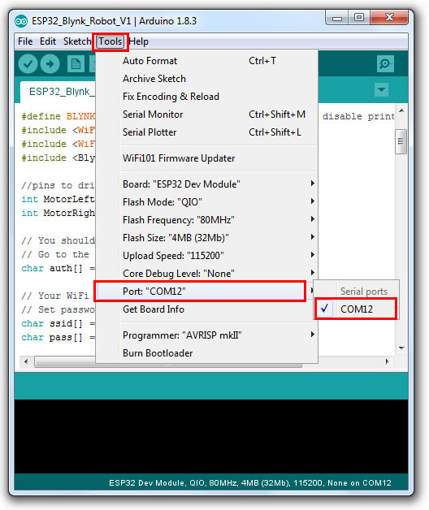Image resolution: width=429 pixels, height=510 pixels.
Task: Click the horizontal scrollbar left arrow
Action: pyautogui.click(x=26, y=361)
